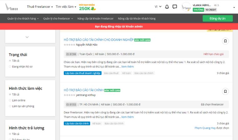The height and width of the screenshot is (140, 238).
Task: Click the green 'Đăng dự án' button
Action: coord(217,18)
